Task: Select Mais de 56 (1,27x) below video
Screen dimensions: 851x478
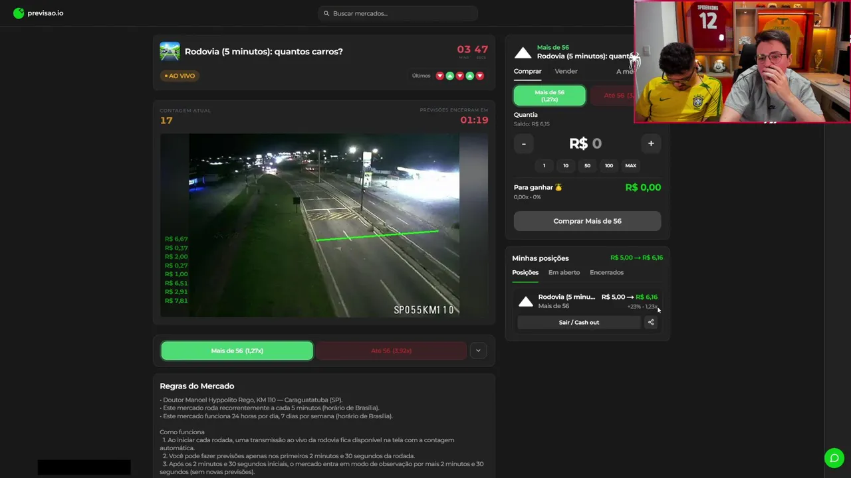Action: pyautogui.click(x=237, y=351)
